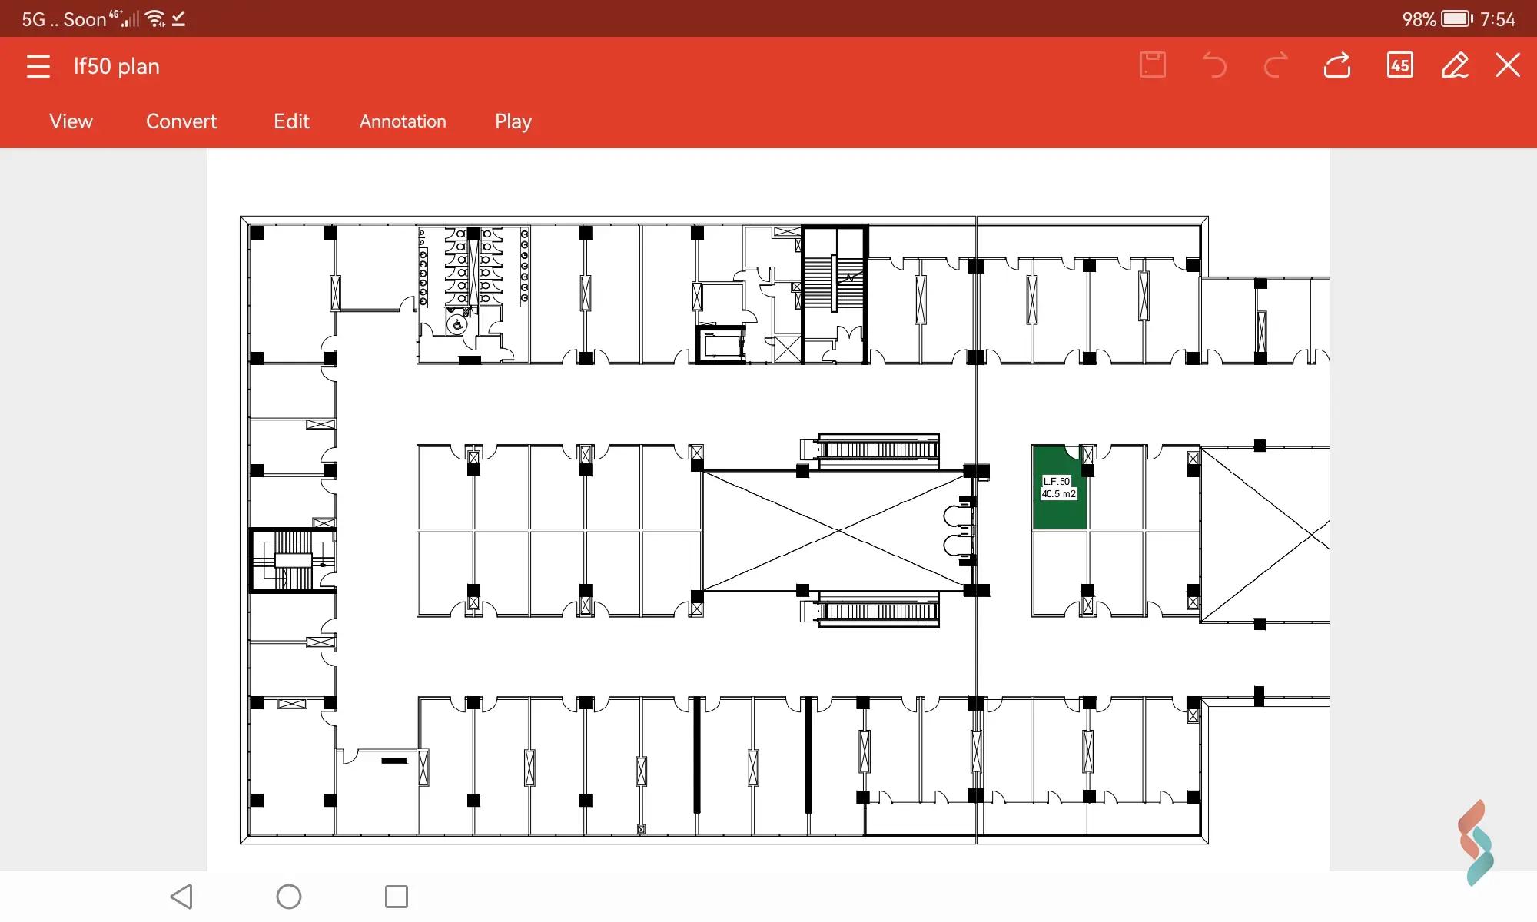This screenshot has height=922, width=1537.
Task: Tap the L.F.50 40.5 m2 label
Action: click(1058, 487)
